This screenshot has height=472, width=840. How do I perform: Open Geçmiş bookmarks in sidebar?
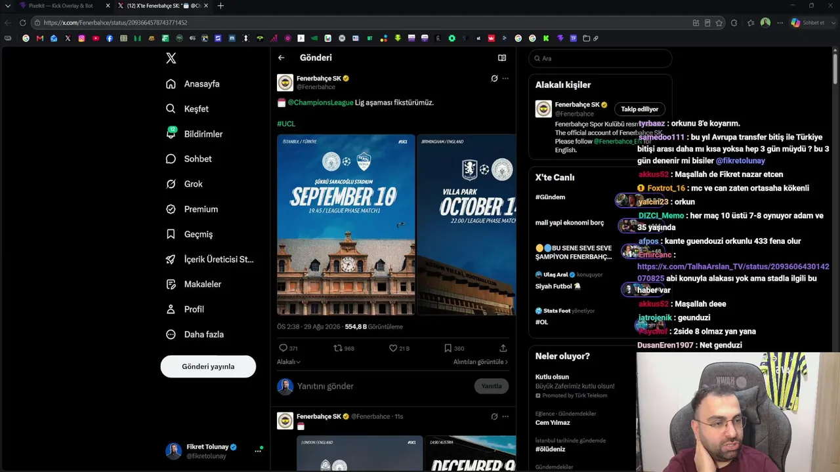click(x=189, y=234)
